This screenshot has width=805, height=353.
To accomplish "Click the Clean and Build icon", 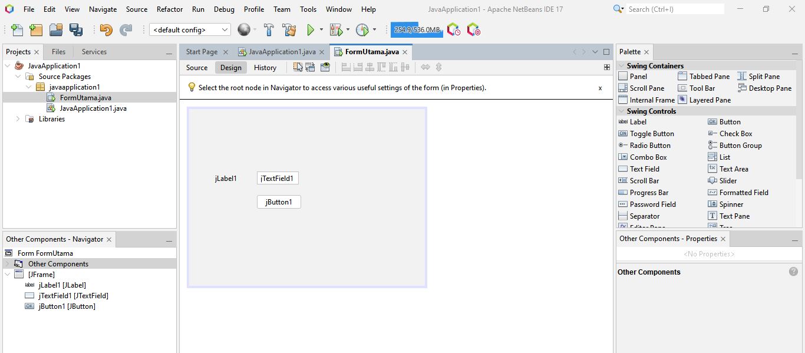I will pos(289,30).
